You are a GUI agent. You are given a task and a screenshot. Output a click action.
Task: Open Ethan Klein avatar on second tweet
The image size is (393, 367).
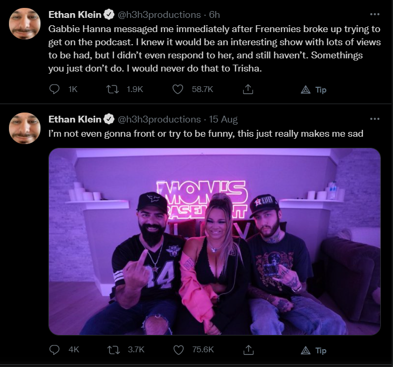click(25, 128)
